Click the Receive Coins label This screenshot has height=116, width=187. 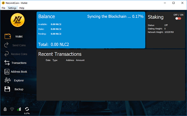[19, 54]
